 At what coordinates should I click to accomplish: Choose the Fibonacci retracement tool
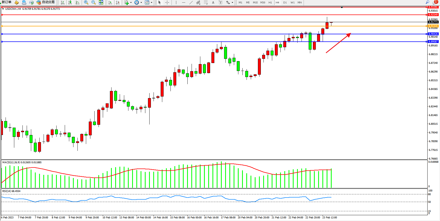206,2
